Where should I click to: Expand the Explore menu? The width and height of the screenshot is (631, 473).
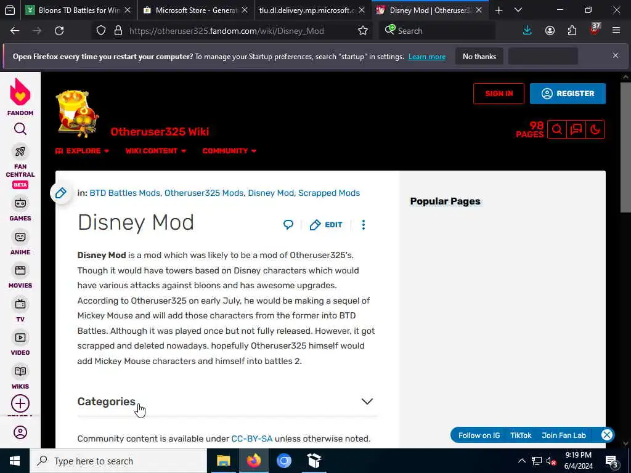coord(82,151)
